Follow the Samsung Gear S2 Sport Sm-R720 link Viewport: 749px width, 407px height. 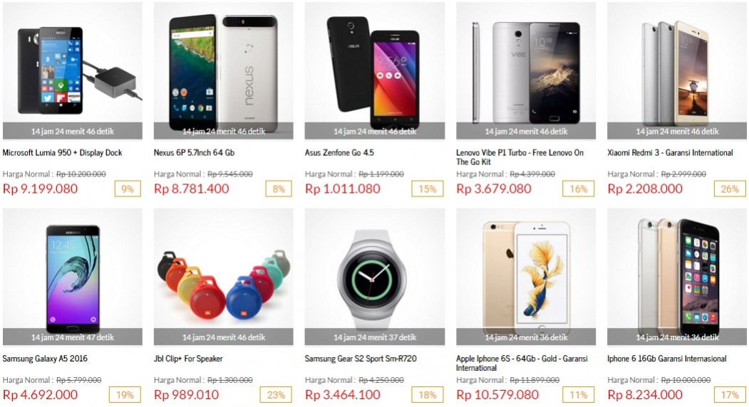pyautogui.click(x=361, y=359)
